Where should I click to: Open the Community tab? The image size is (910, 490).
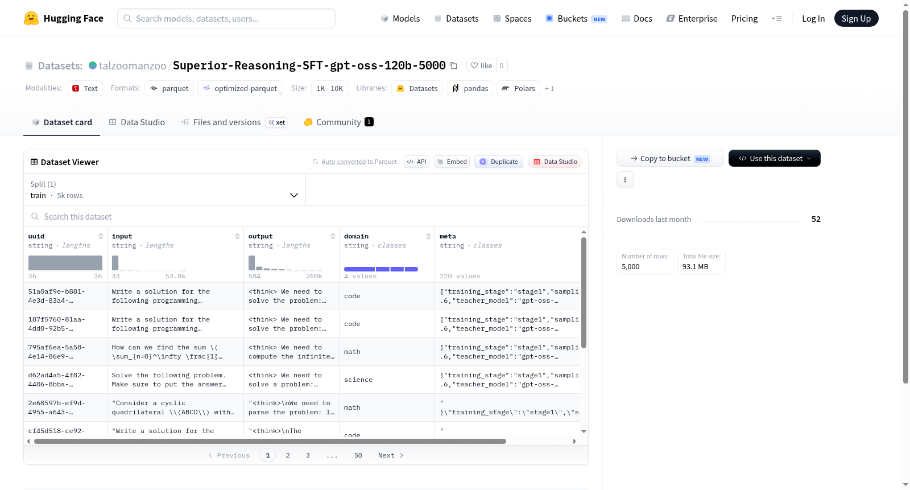click(x=338, y=122)
